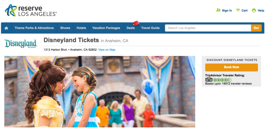Click the Reserve Los Angeles logo

(x=31, y=10)
